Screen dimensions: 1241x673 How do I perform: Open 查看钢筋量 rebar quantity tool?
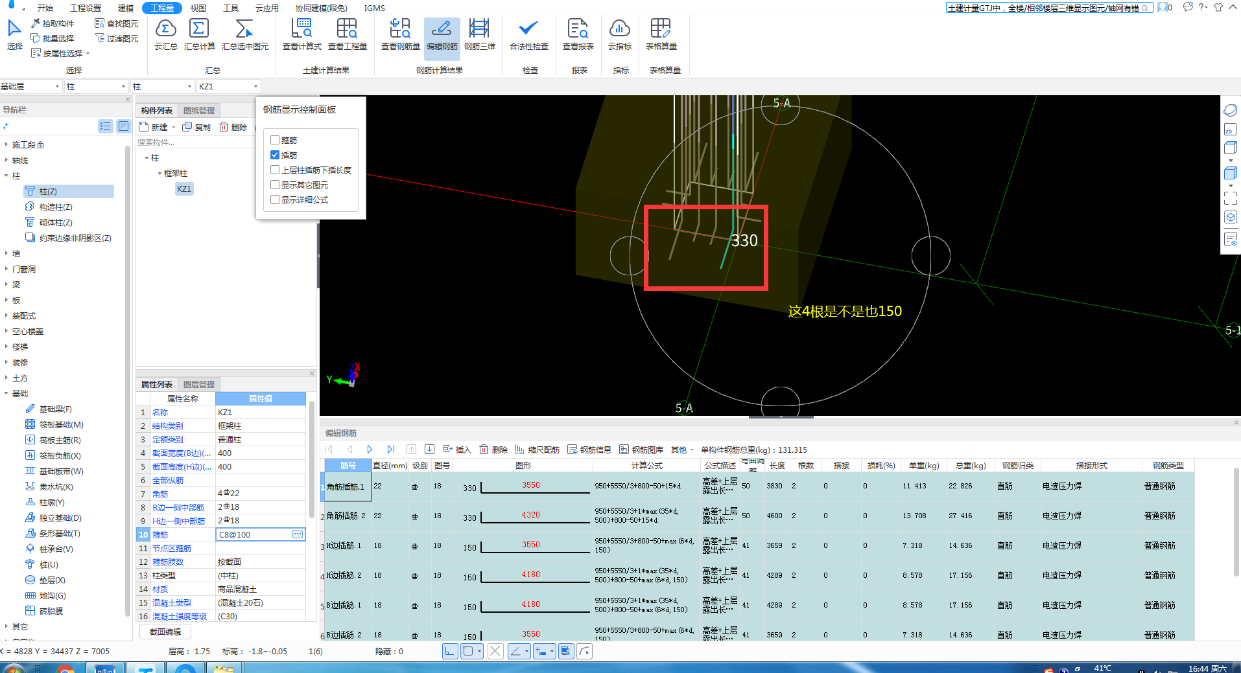point(400,34)
